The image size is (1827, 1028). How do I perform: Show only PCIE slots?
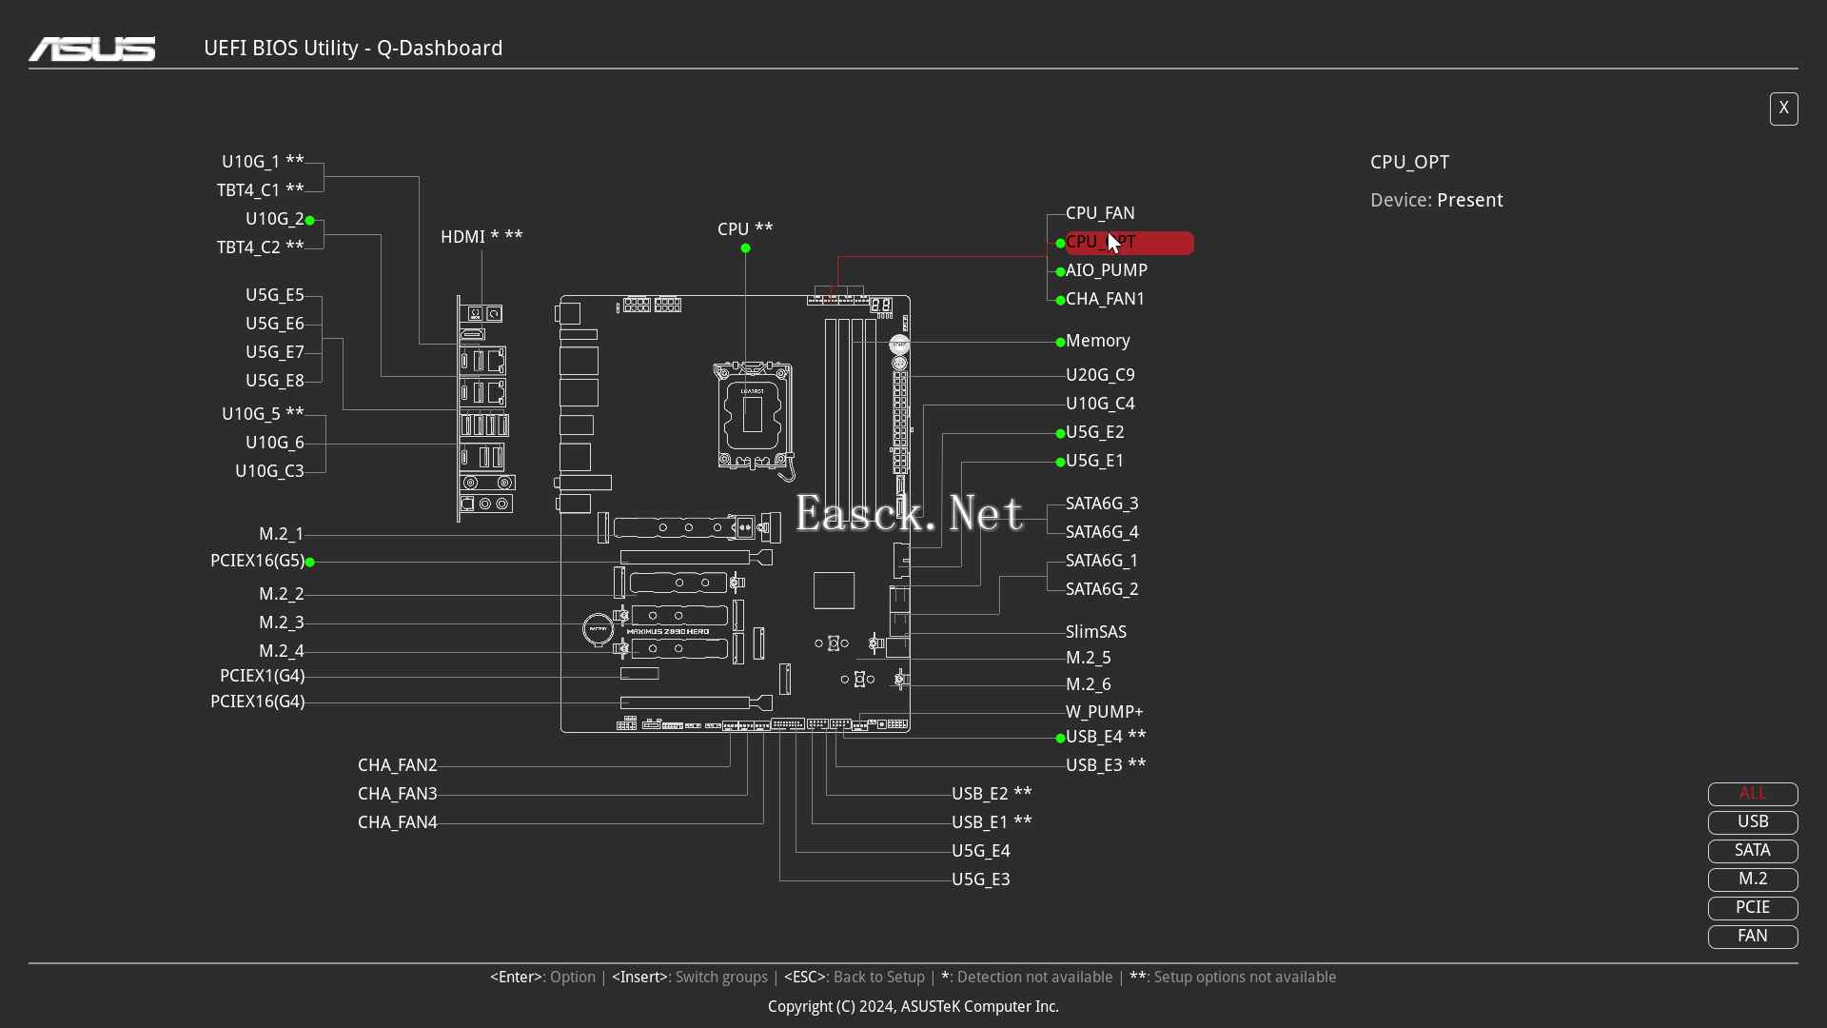1753,908
